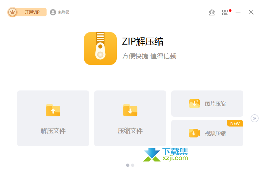Open the 视频压缩 option
The image size is (261, 196).
tap(207, 133)
